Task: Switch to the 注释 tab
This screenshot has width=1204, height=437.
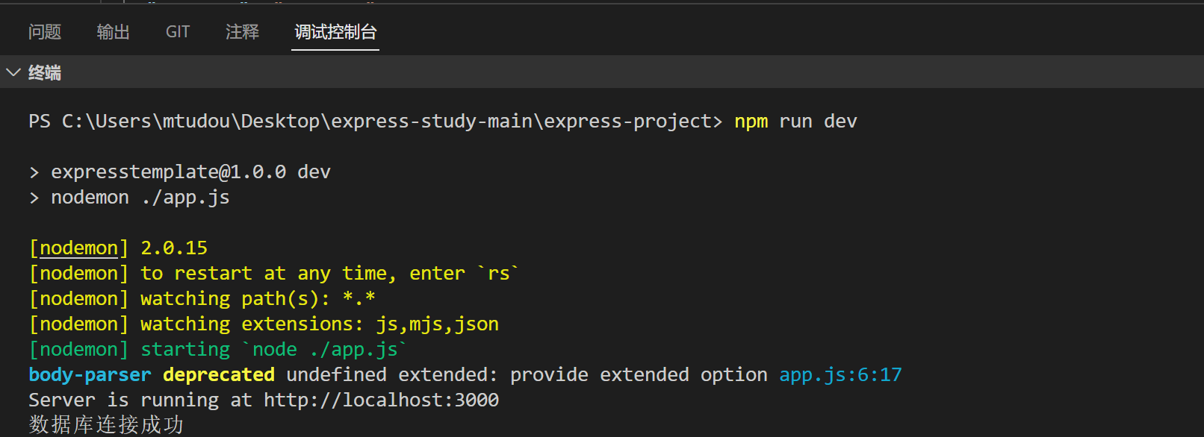Action: click(x=243, y=32)
